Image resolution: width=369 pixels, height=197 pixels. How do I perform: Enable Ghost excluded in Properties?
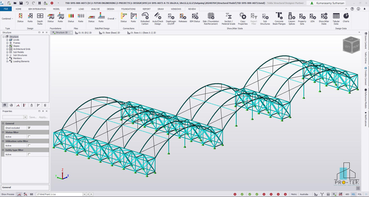29,128
